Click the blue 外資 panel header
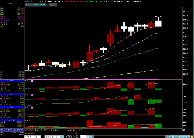This screenshot has height=138, width=194. coord(12,81)
